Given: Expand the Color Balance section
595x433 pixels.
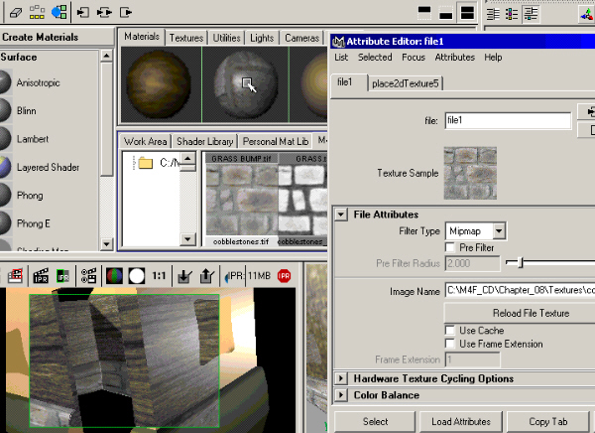Looking at the screenshot, I should [x=341, y=395].
